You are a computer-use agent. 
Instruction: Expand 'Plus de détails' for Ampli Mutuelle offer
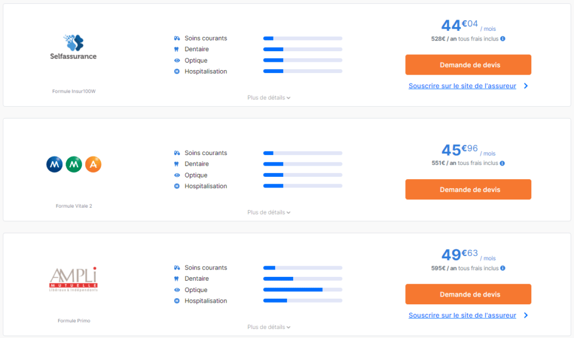[x=269, y=327]
